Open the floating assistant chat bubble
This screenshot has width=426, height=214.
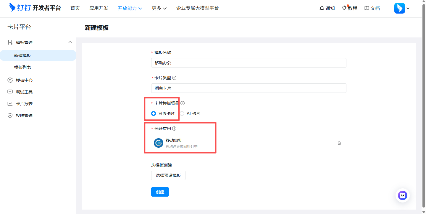[x=402, y=195]
